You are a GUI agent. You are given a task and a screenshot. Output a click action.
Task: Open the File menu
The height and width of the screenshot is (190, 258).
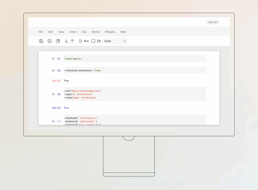[41, 32]
